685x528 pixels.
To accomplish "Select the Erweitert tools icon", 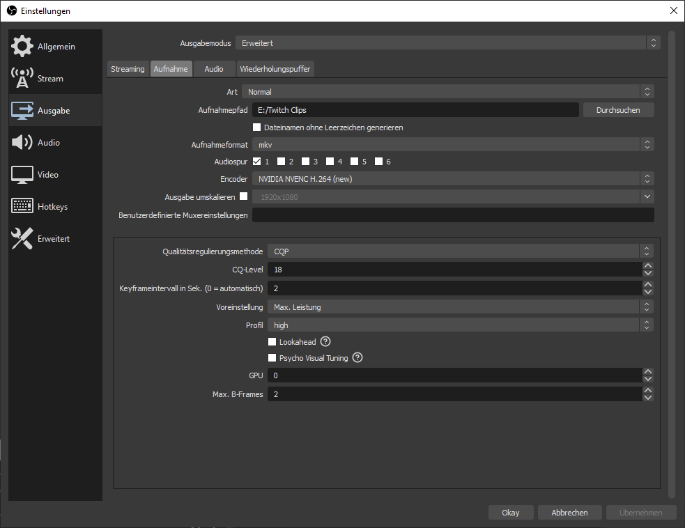I will [x=22, y=239].
